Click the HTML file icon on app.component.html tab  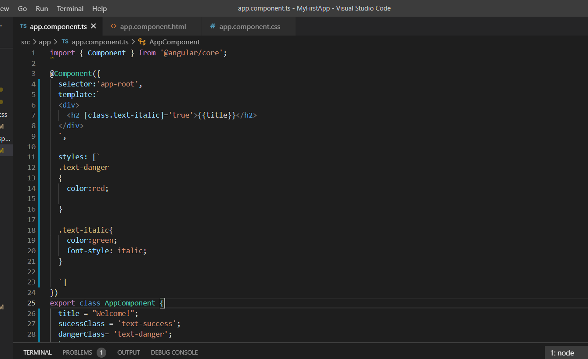click(x=113, y=26)
